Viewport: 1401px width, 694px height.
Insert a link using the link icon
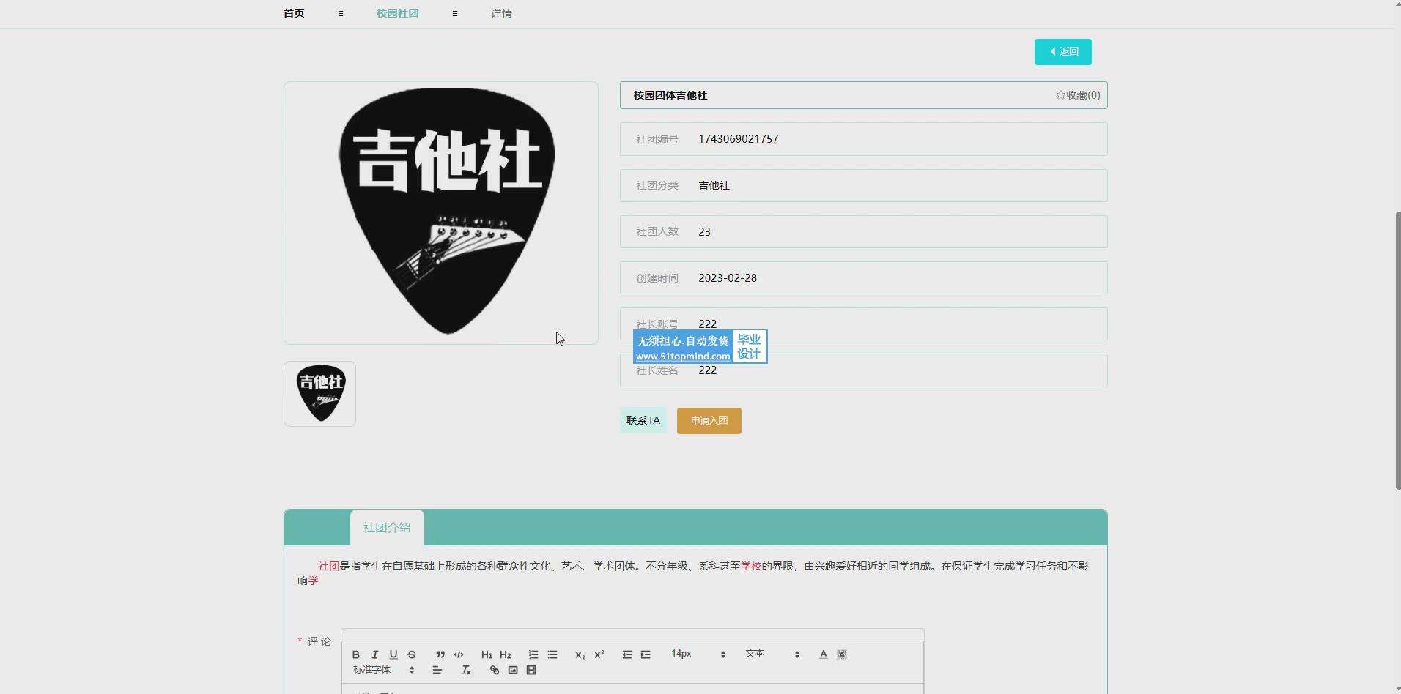pos(495,670)
